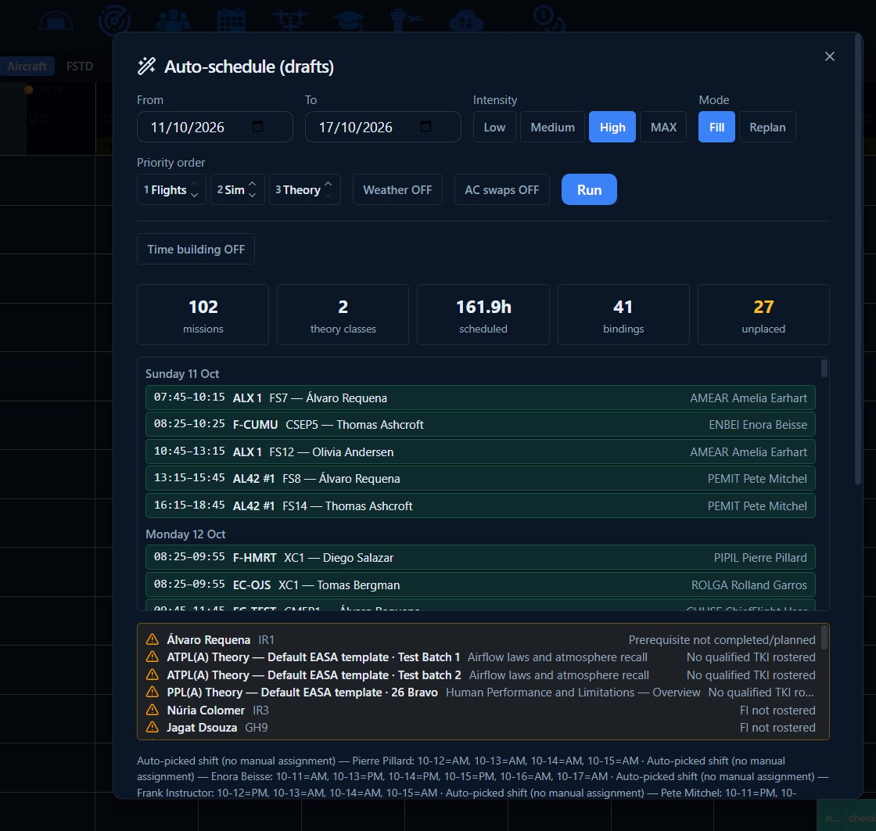Open AL42 #1 FS14 Thomas Ashcroft mission

pyautogui.click(x=480, y=505)
